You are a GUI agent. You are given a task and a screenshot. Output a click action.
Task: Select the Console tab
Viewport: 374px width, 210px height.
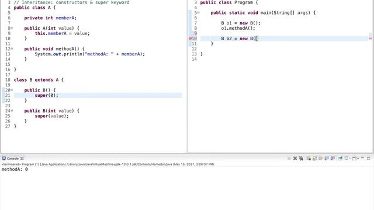(x=12, y=159)
